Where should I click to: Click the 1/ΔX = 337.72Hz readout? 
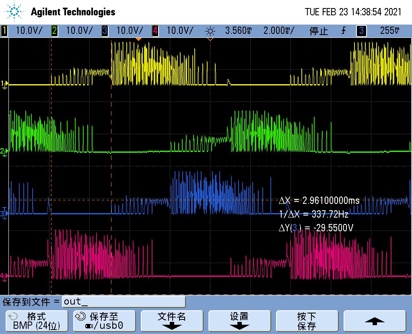(313, 214)
